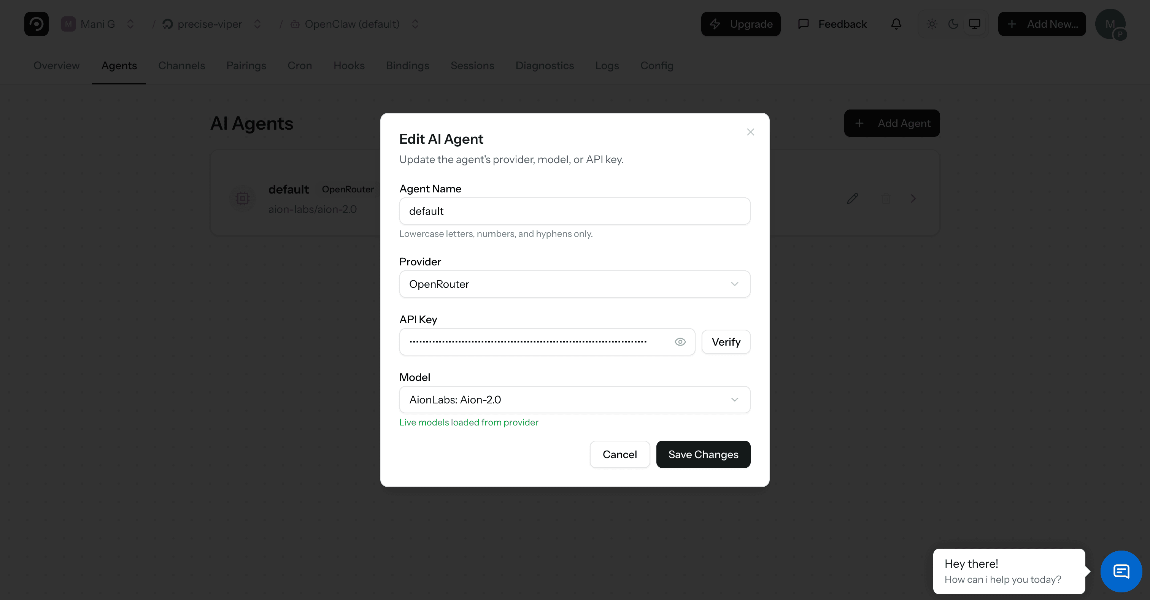
Task: Click the Save Changes button
Action: point(703,454)
